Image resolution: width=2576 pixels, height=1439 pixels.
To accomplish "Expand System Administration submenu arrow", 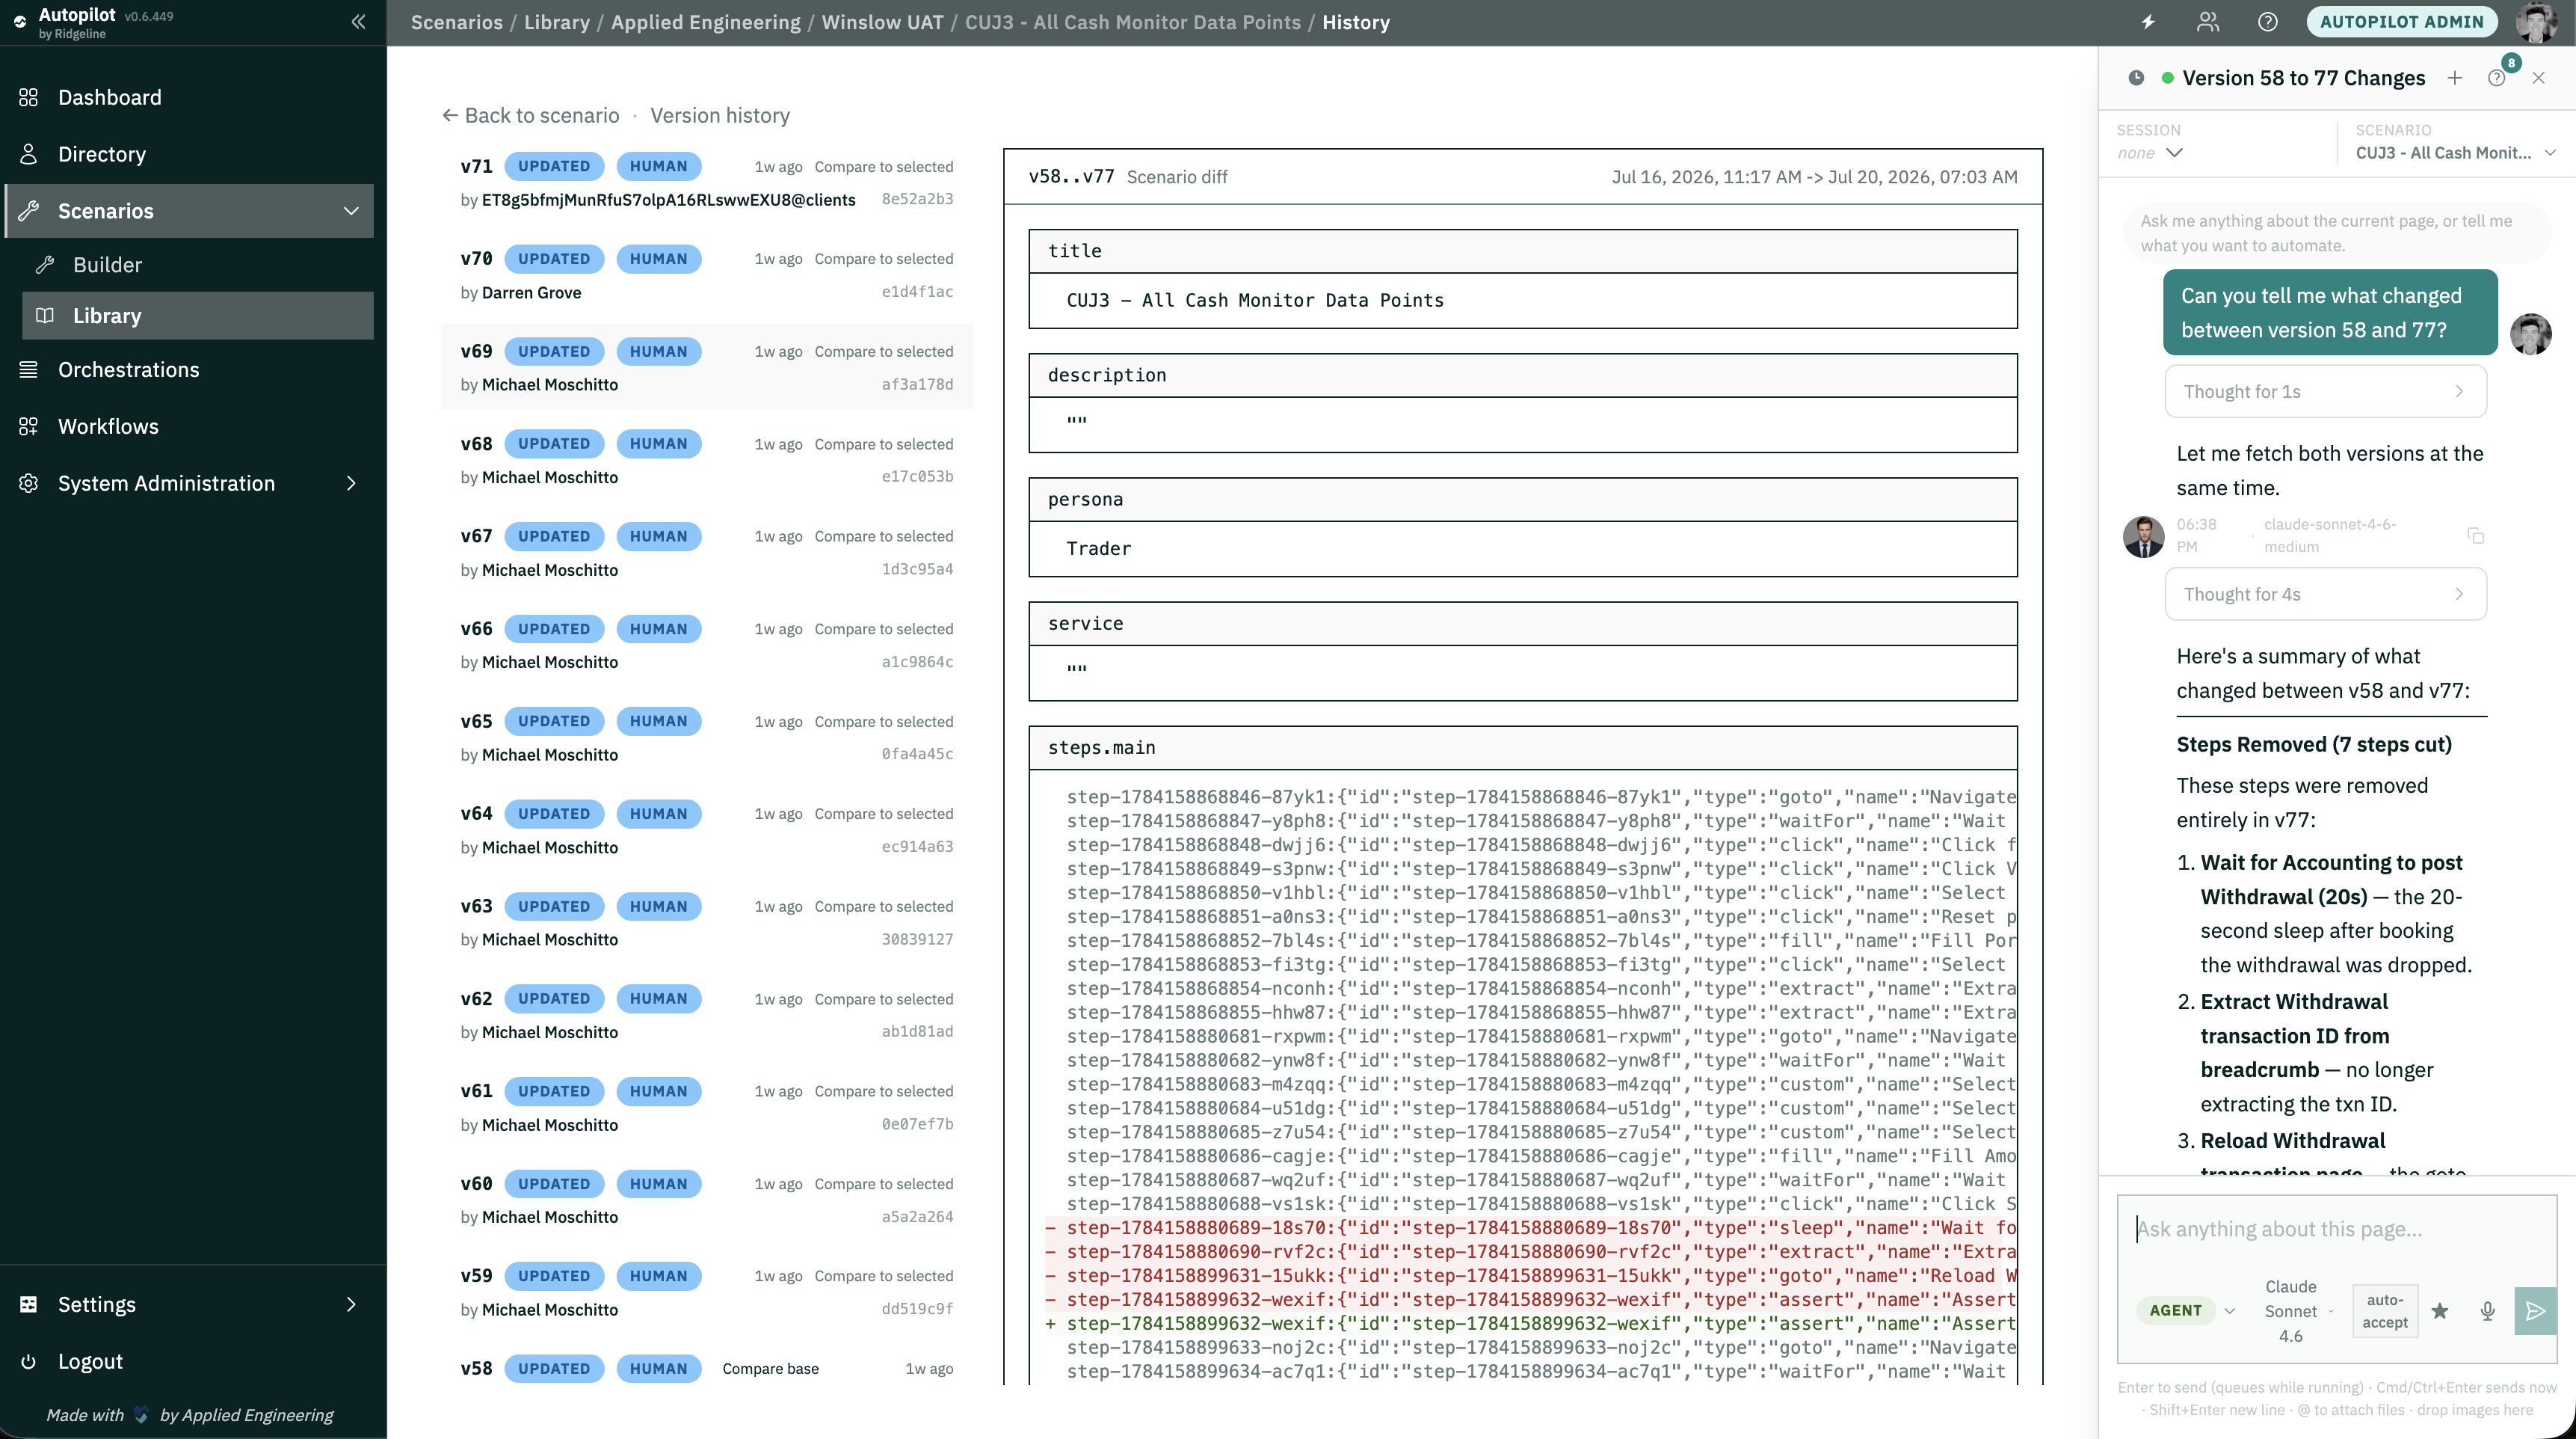I will point(351,483).
